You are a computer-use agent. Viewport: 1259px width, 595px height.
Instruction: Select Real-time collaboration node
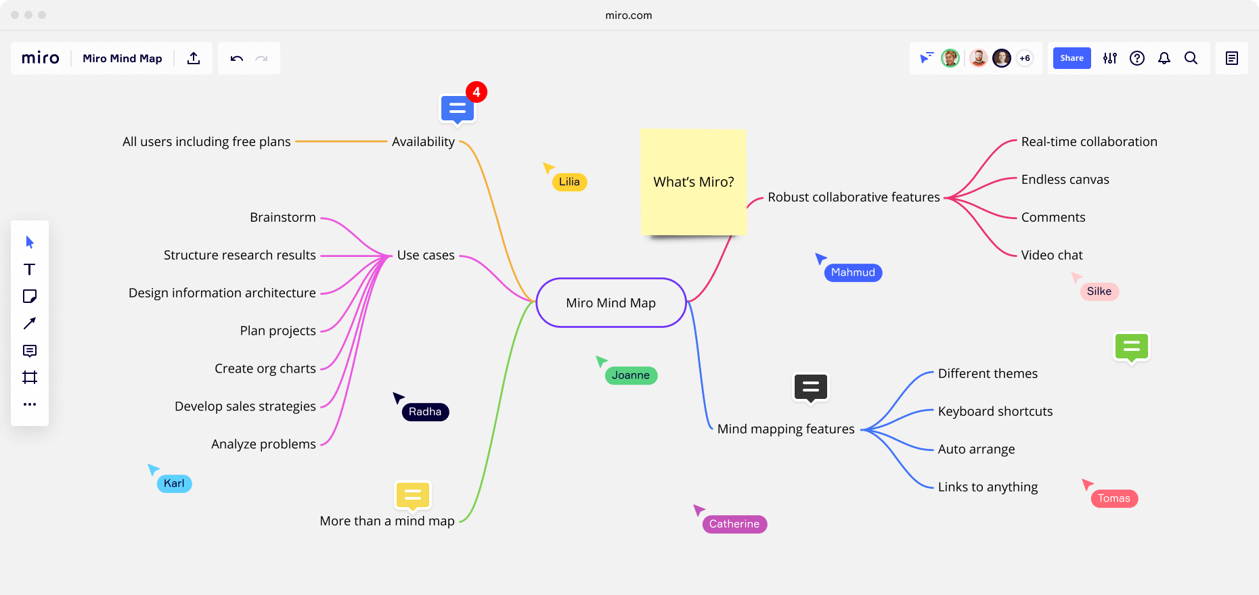pos(1089,142)
